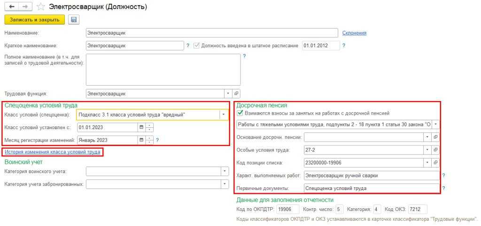Expand 'Особые условия труда' dropdown arrow
The image size is (481, 226).
click(x=427, y=150)
